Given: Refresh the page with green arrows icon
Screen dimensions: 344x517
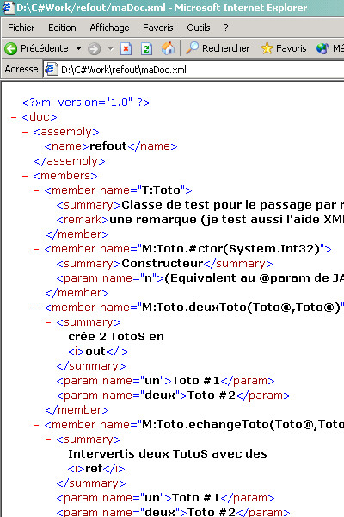Looking at the screenshot, I should tap(146, 49).
